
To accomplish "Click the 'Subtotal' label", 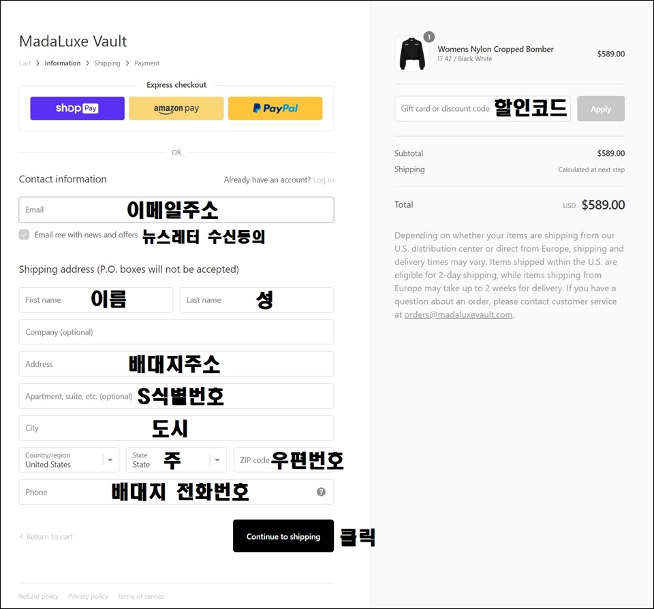I will click(x=409, y=153).
